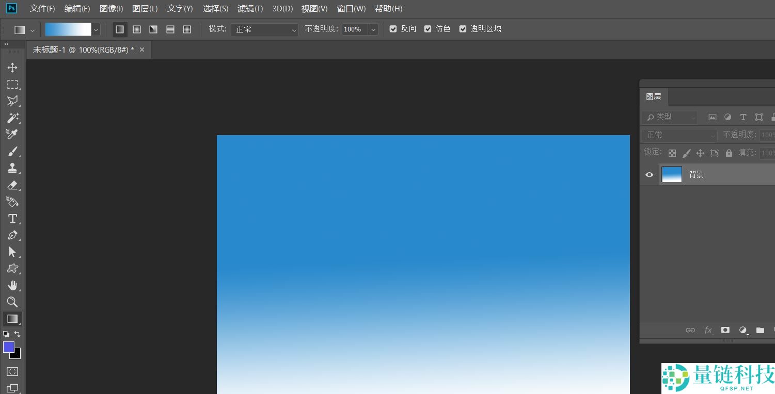Select the Eraser tool
This screenshot has width=775, height=394.
point(12,185)
